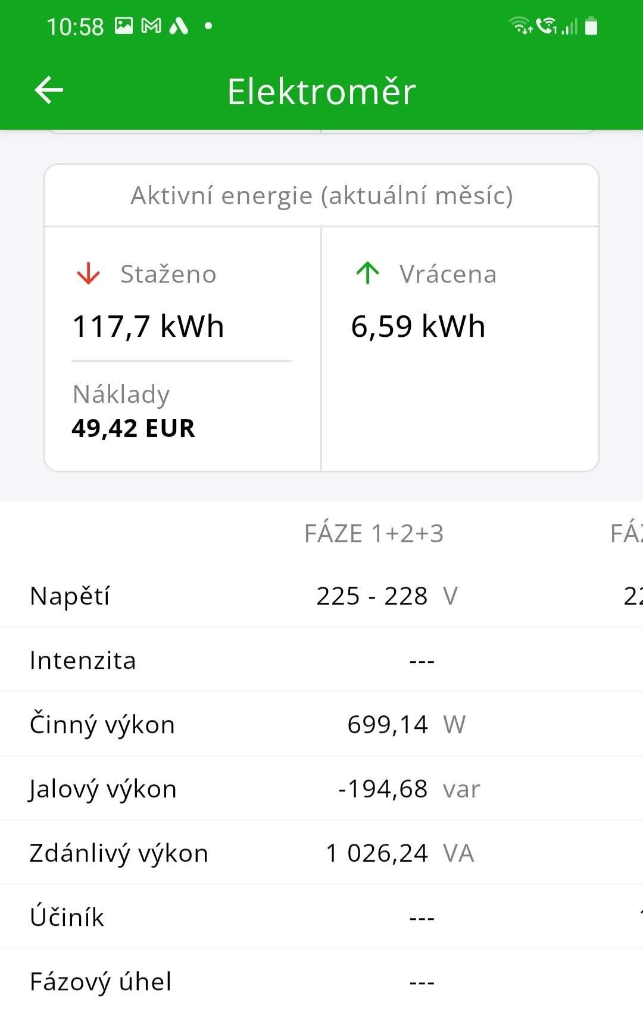Tap the image notification icon in status bar
The width and height of the screenshot is (643, 1011).
coord(124,26)
